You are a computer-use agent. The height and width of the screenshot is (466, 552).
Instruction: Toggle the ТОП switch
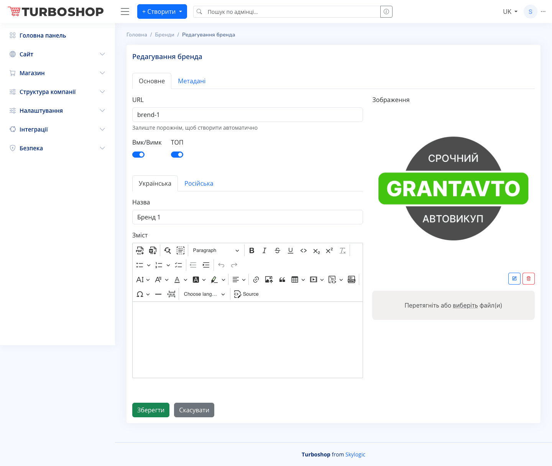tap(177, 155)
